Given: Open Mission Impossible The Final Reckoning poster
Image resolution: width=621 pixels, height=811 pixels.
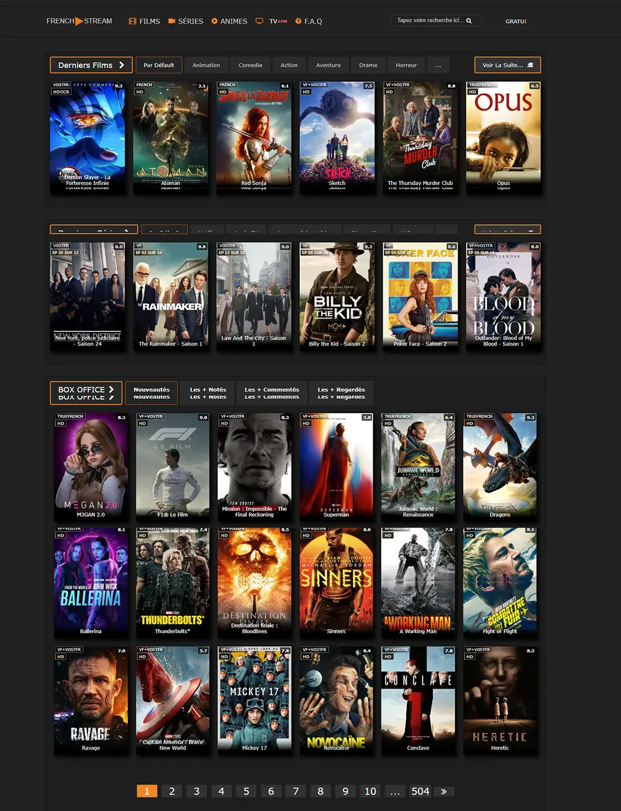Looking at the screenshot, I should coord(255,466).
